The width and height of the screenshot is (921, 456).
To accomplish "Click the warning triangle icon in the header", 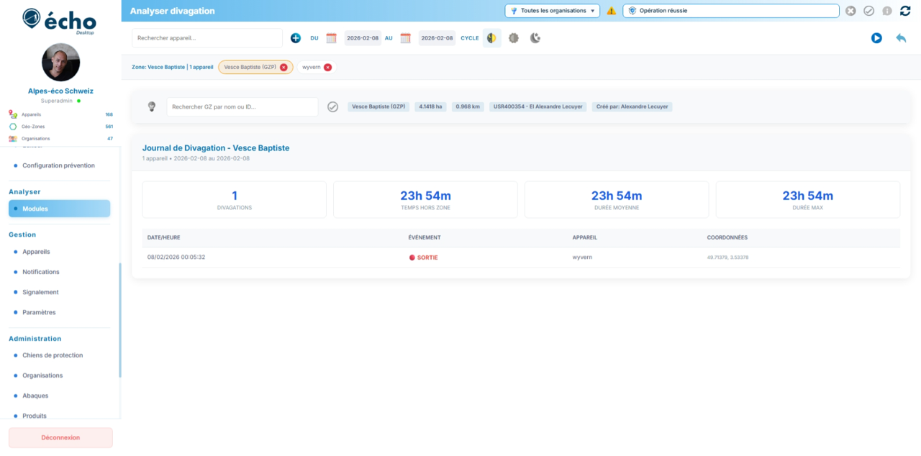I will pyautogui.click(x=611, y=11).
